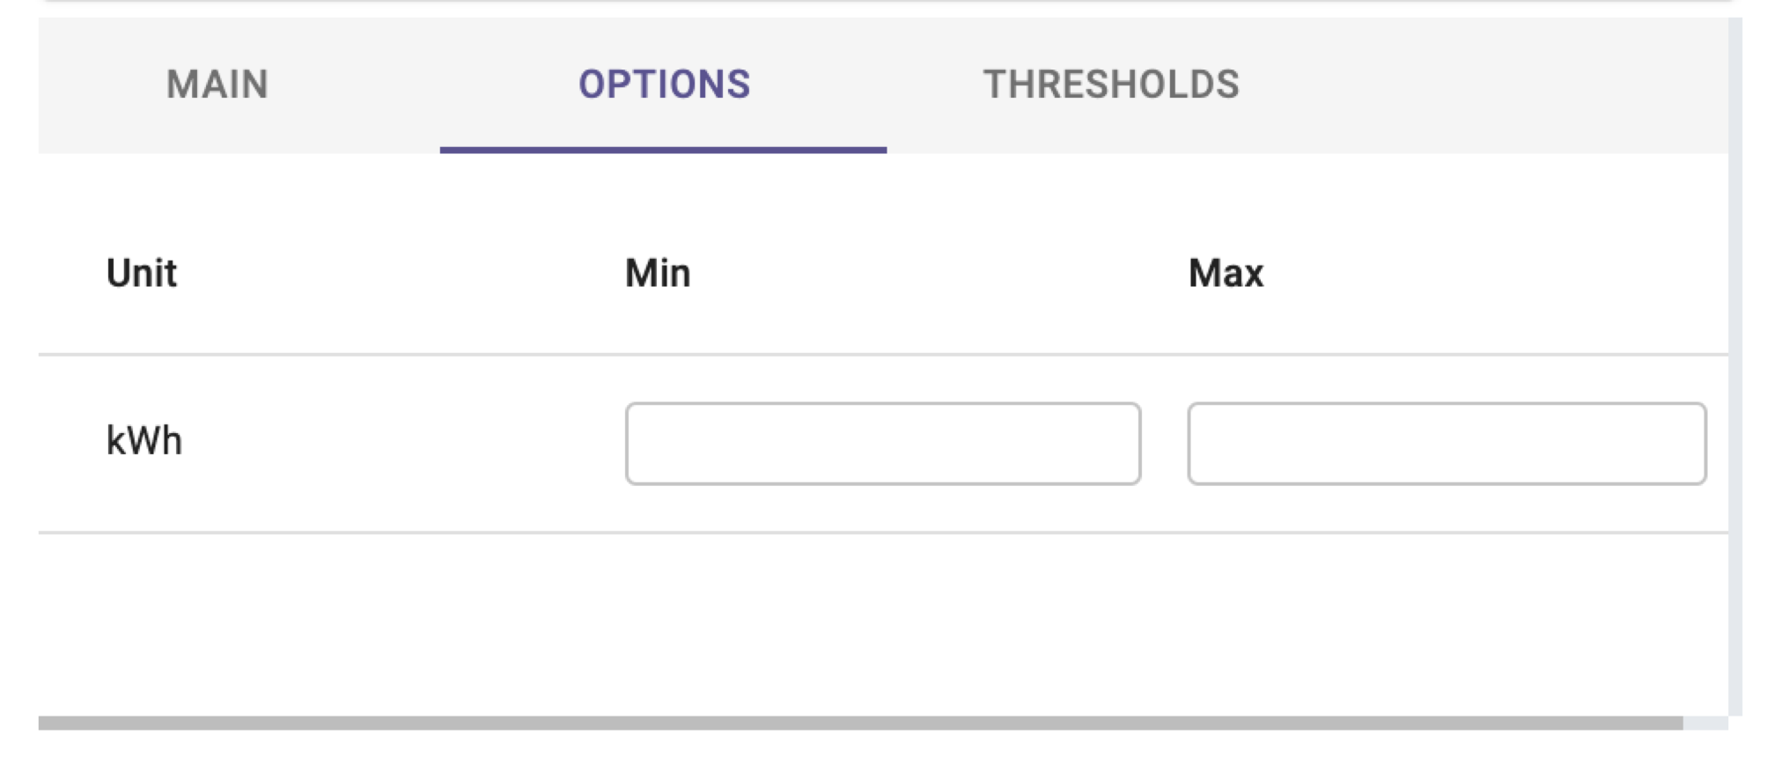Screen dimensions: 1767x779
Task: Click the Max column header
Action: pos(1226,273)
